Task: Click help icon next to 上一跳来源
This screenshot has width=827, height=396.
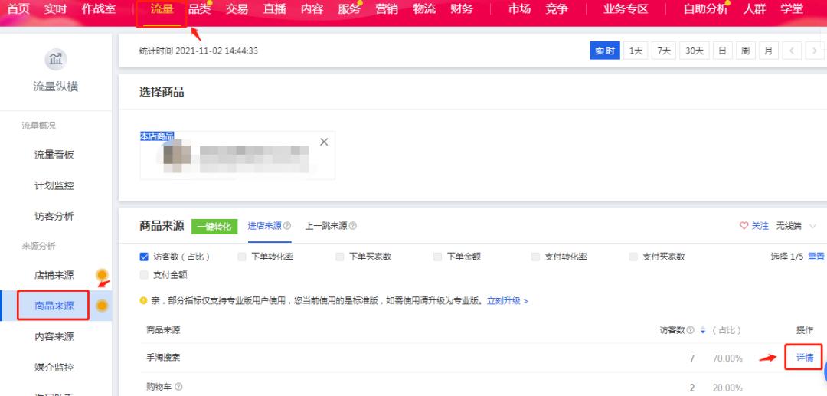Action: point(353,226)
